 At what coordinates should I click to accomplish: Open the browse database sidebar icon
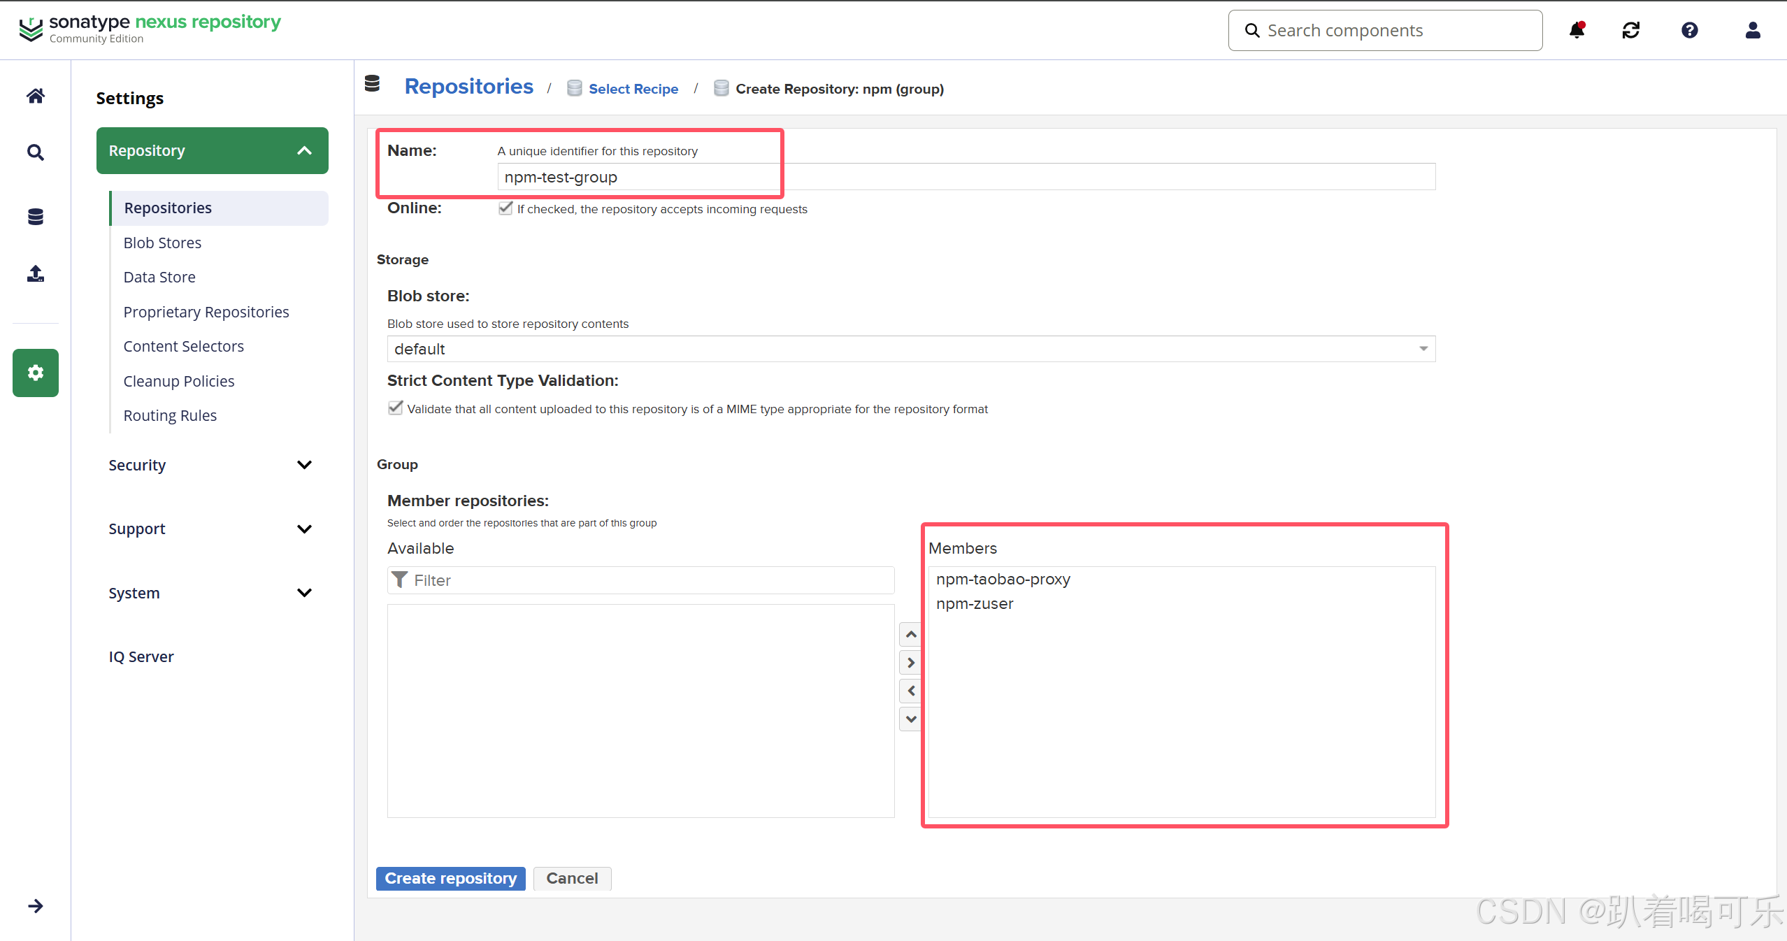point(36,217)
